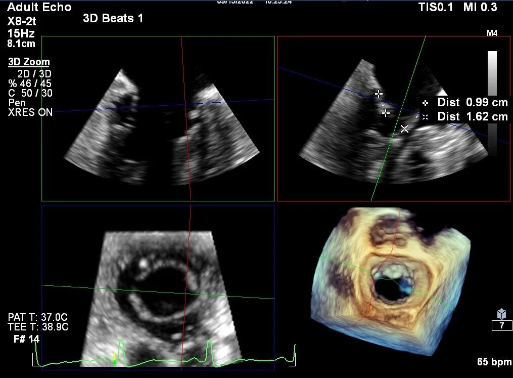Viewport: 513px width, 378px height.
Task: Click the PAT T: 37.0C reading
Action: (37, 317)
